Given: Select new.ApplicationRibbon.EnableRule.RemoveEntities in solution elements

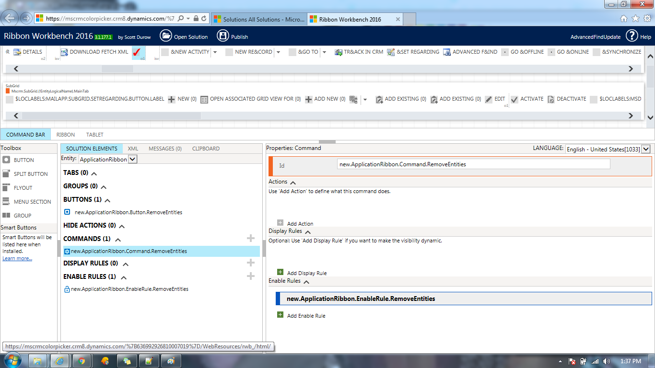Looking at the screenshot, I should pyautogui.click(x=129, y=289).
